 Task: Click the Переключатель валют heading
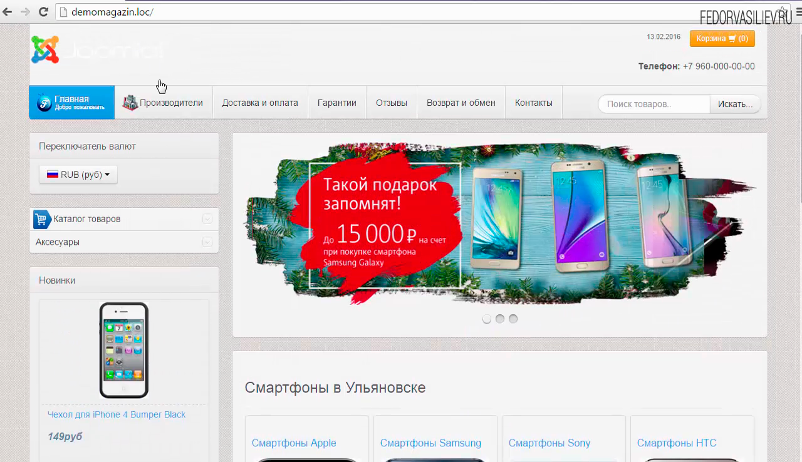87,146
